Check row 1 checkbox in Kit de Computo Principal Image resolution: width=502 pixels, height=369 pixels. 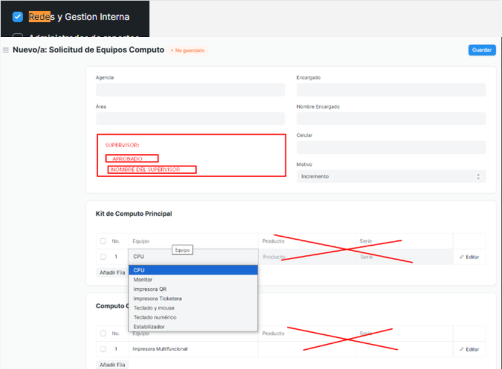[103, 256]
